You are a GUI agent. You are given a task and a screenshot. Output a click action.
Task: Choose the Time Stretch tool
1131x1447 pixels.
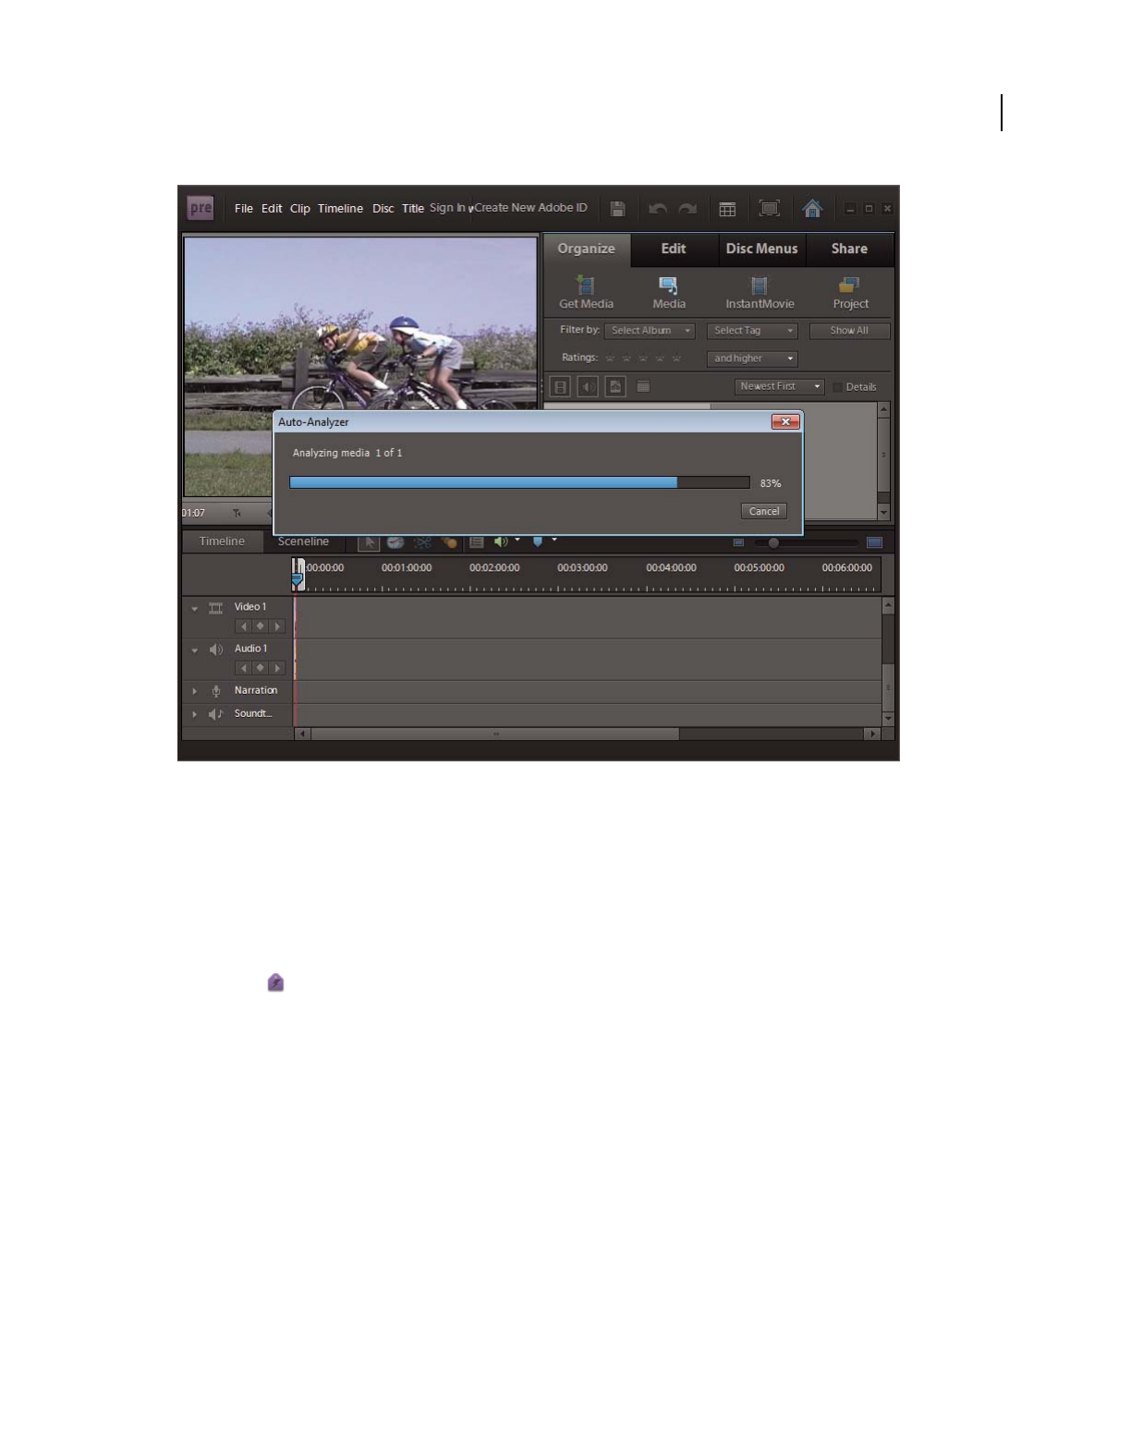[395, 542]
